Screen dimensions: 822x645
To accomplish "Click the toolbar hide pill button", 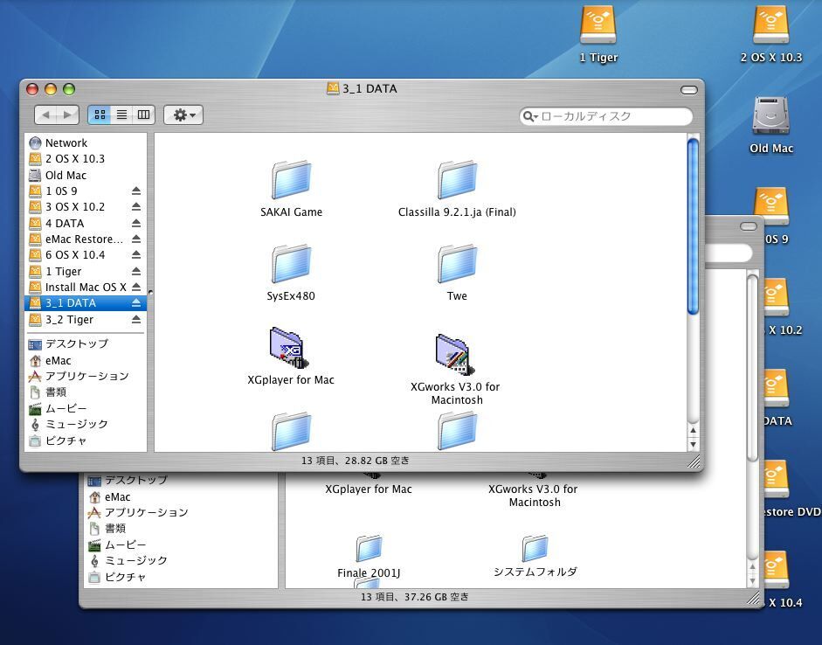I will click(x=691, y=89).
